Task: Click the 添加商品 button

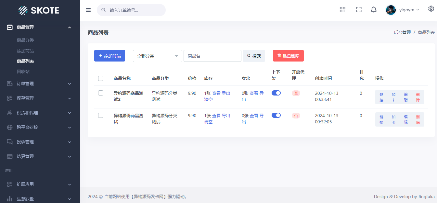Action: (x=109, y=56)
